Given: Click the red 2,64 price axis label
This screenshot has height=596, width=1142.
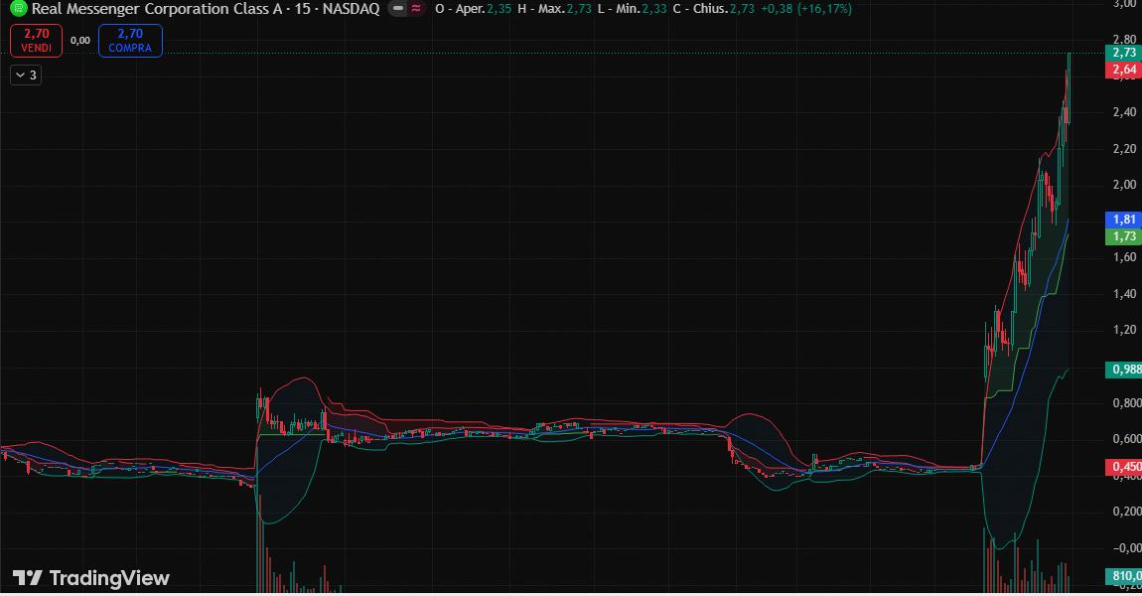Looking at the screenshot, I should point(1123,70).
